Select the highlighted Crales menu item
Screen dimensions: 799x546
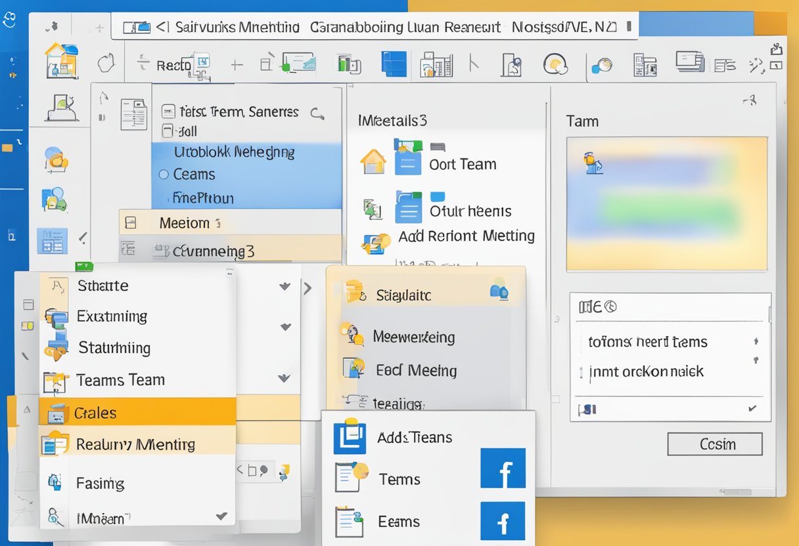coord(137,413)
